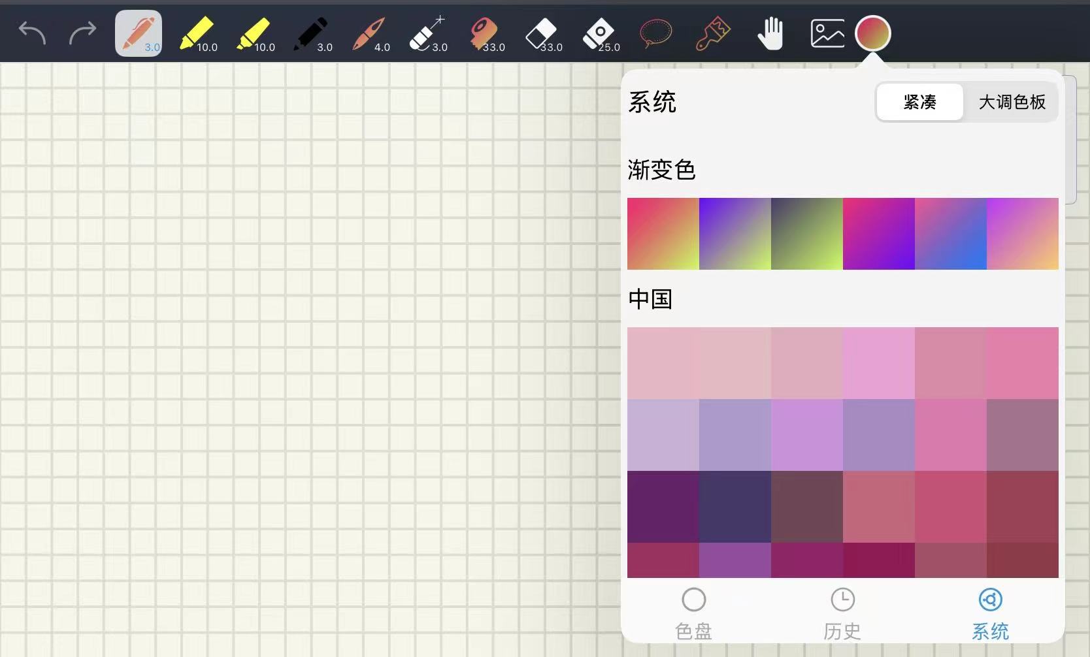Select the 25.0 size eraser tool
Viewport: 1090px width, 657px height.
[x=600, y=33]
